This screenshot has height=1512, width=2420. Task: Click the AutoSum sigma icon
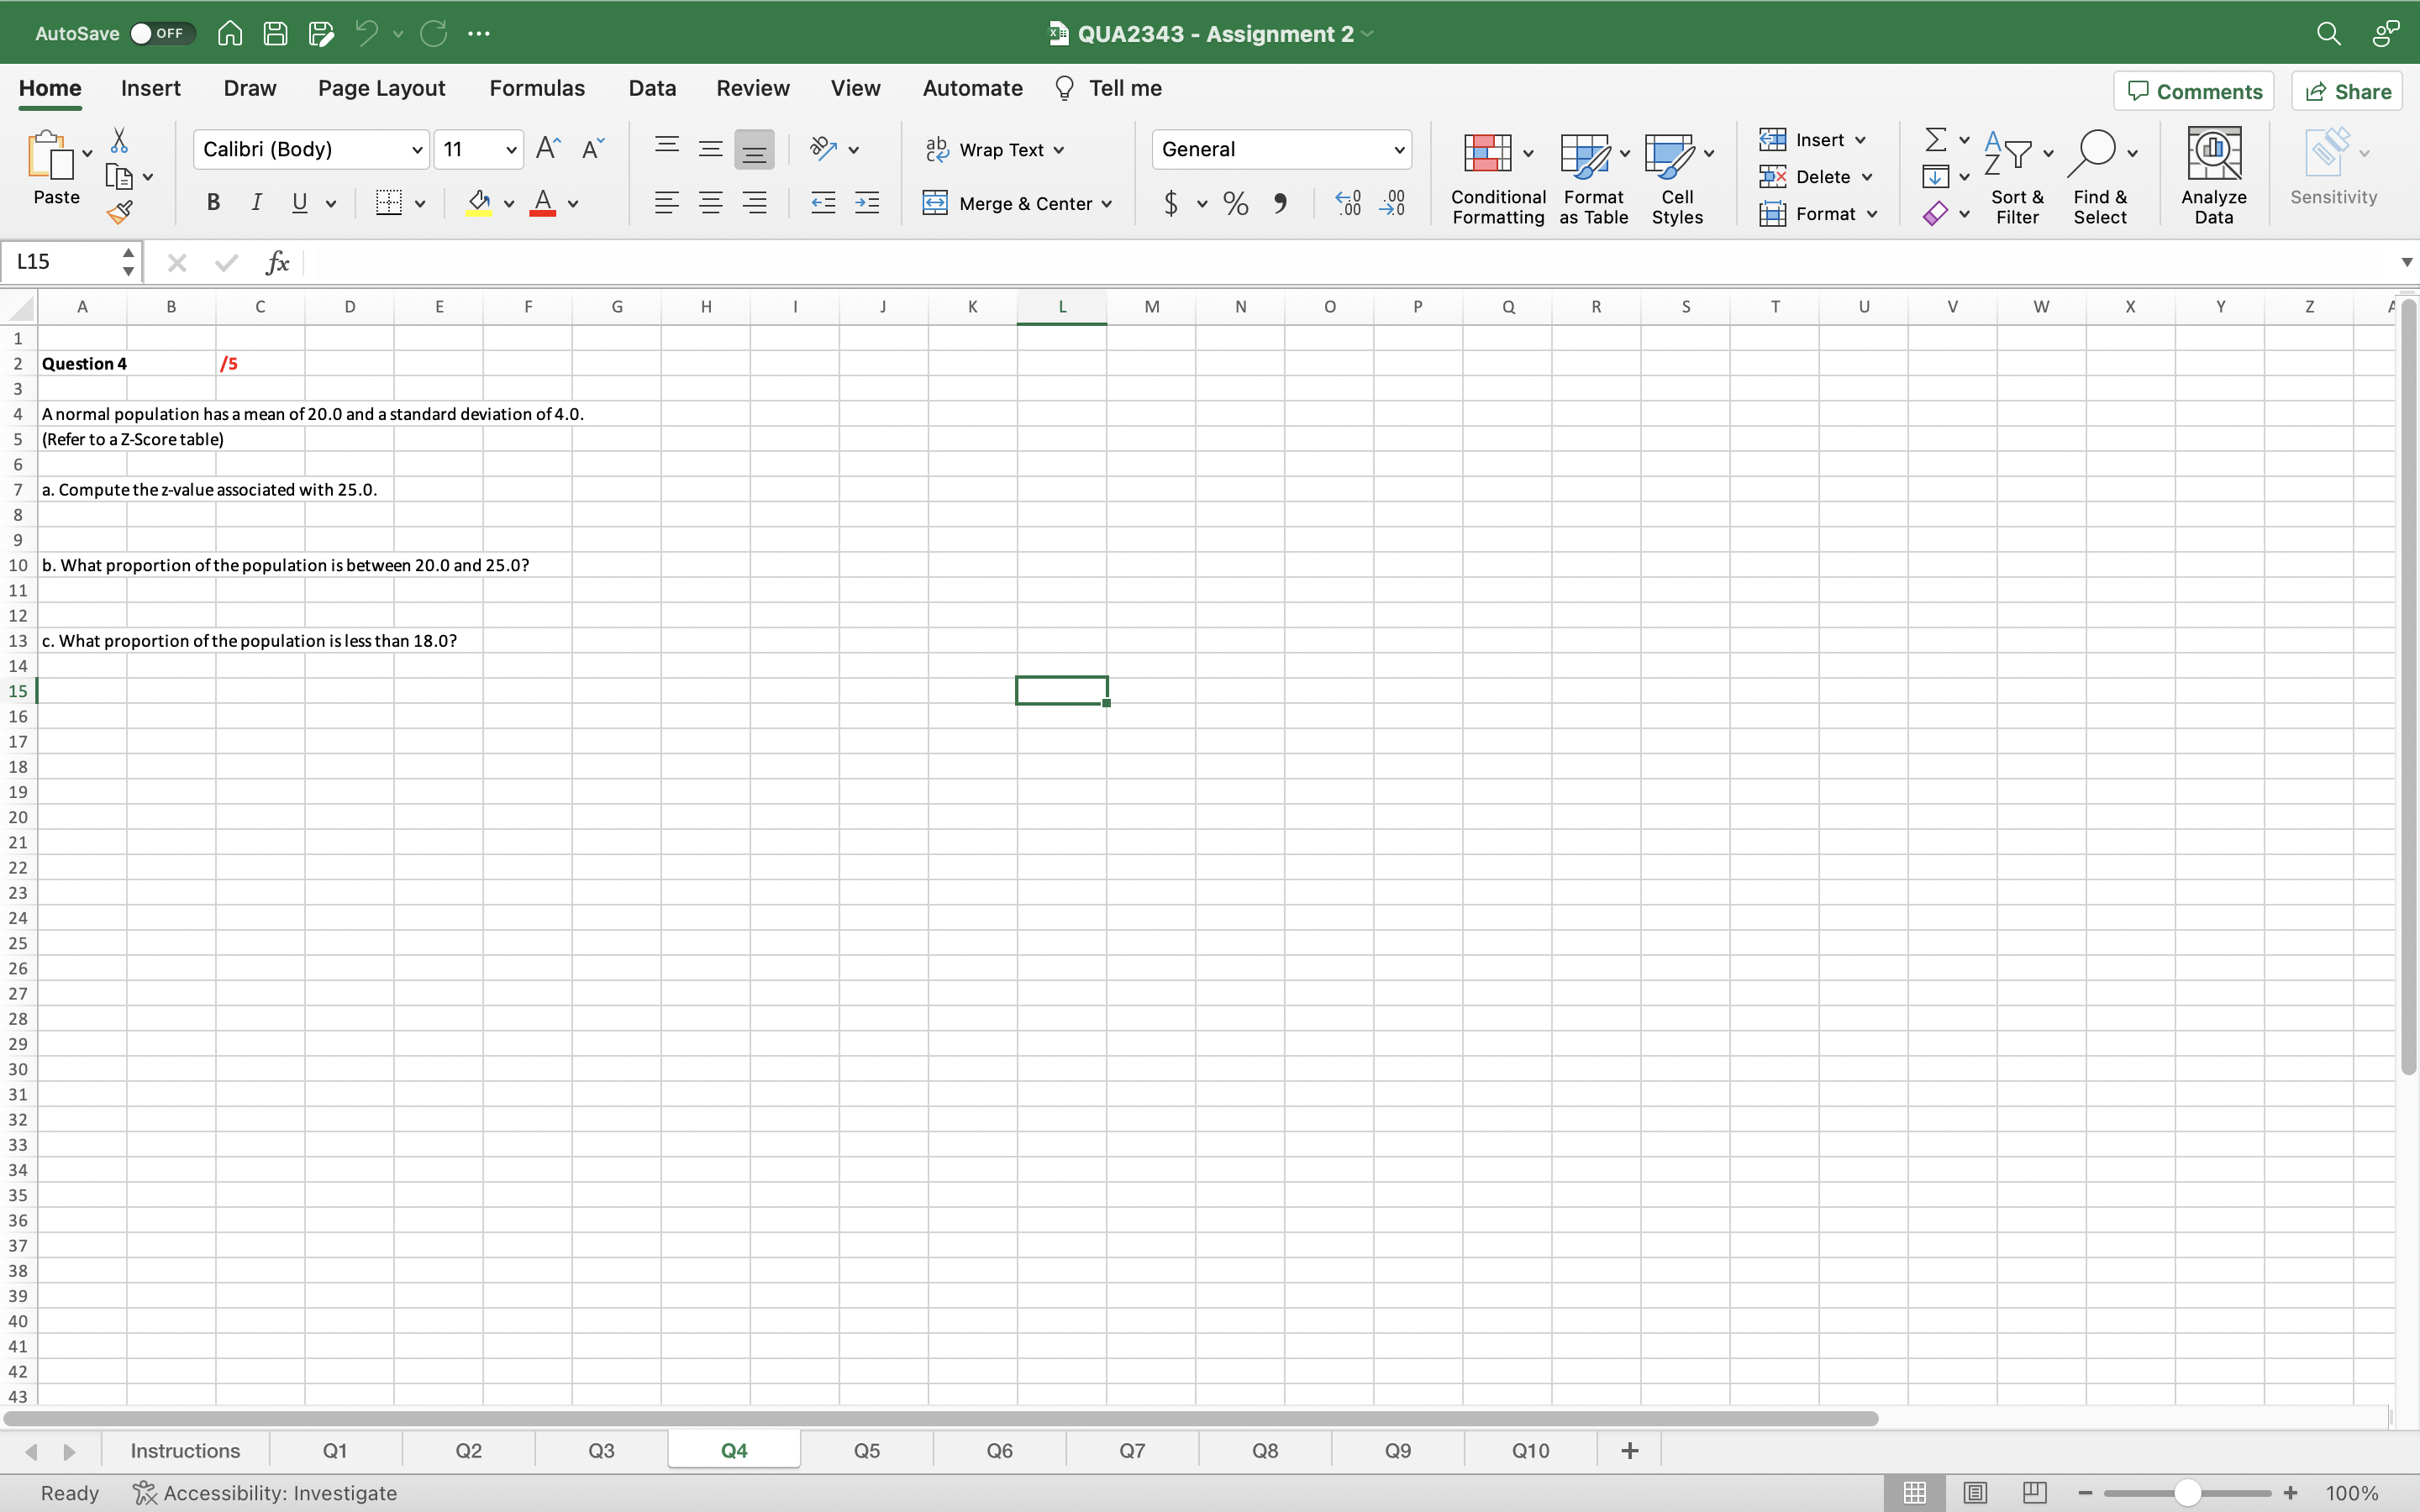1935,139
